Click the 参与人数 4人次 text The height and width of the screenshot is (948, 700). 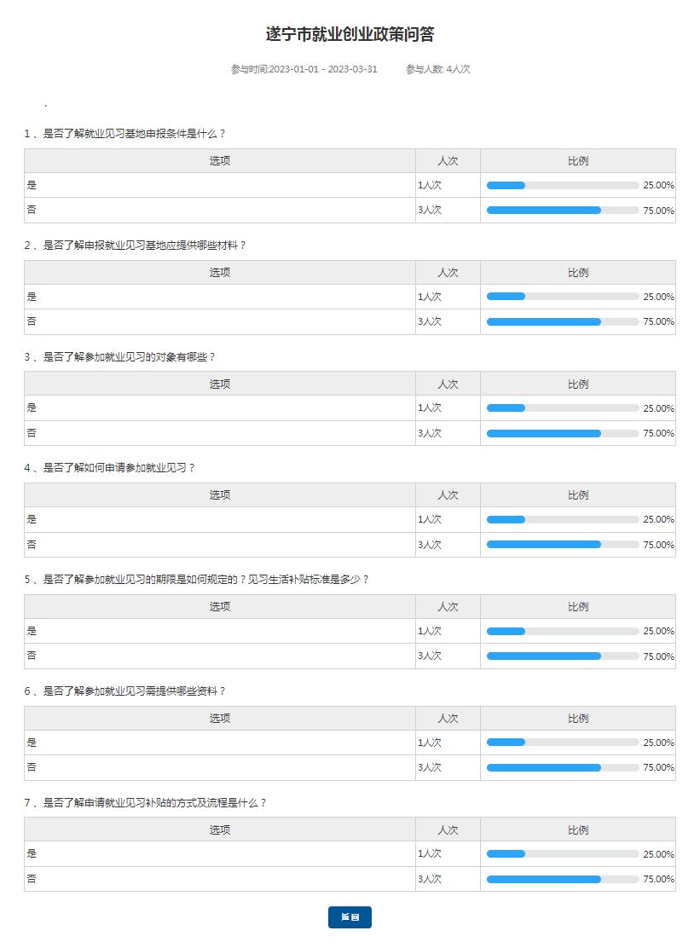click(437, 69)
